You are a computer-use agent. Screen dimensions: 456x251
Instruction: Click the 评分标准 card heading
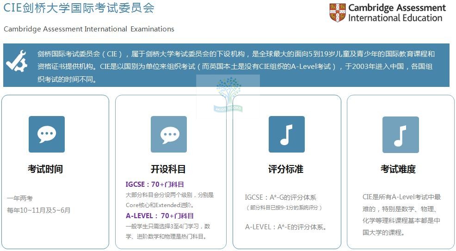click(286, 169)
